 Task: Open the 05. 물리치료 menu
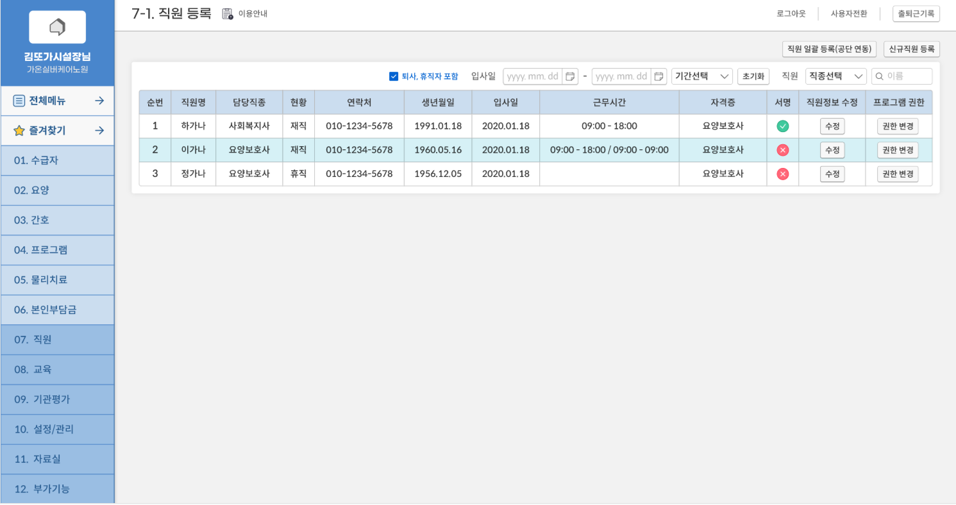58,280
